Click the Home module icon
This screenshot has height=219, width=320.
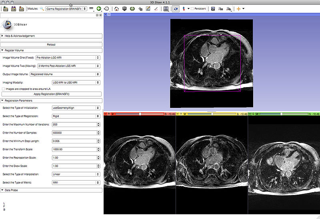(x=116, y=8)
